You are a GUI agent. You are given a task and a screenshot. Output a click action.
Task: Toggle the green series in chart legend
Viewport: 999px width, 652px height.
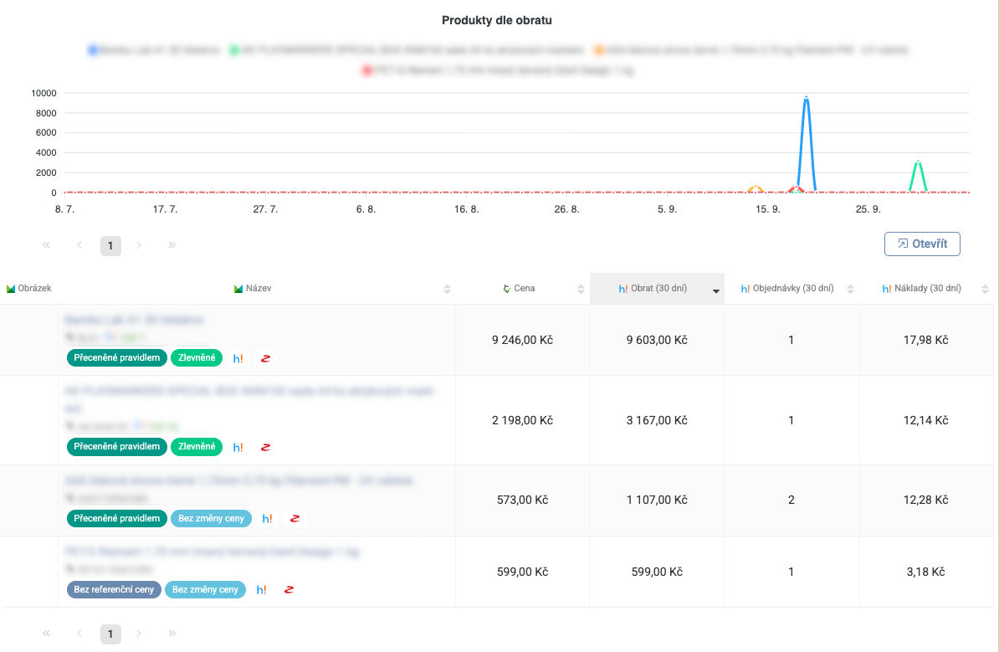[x=235, y=50]
